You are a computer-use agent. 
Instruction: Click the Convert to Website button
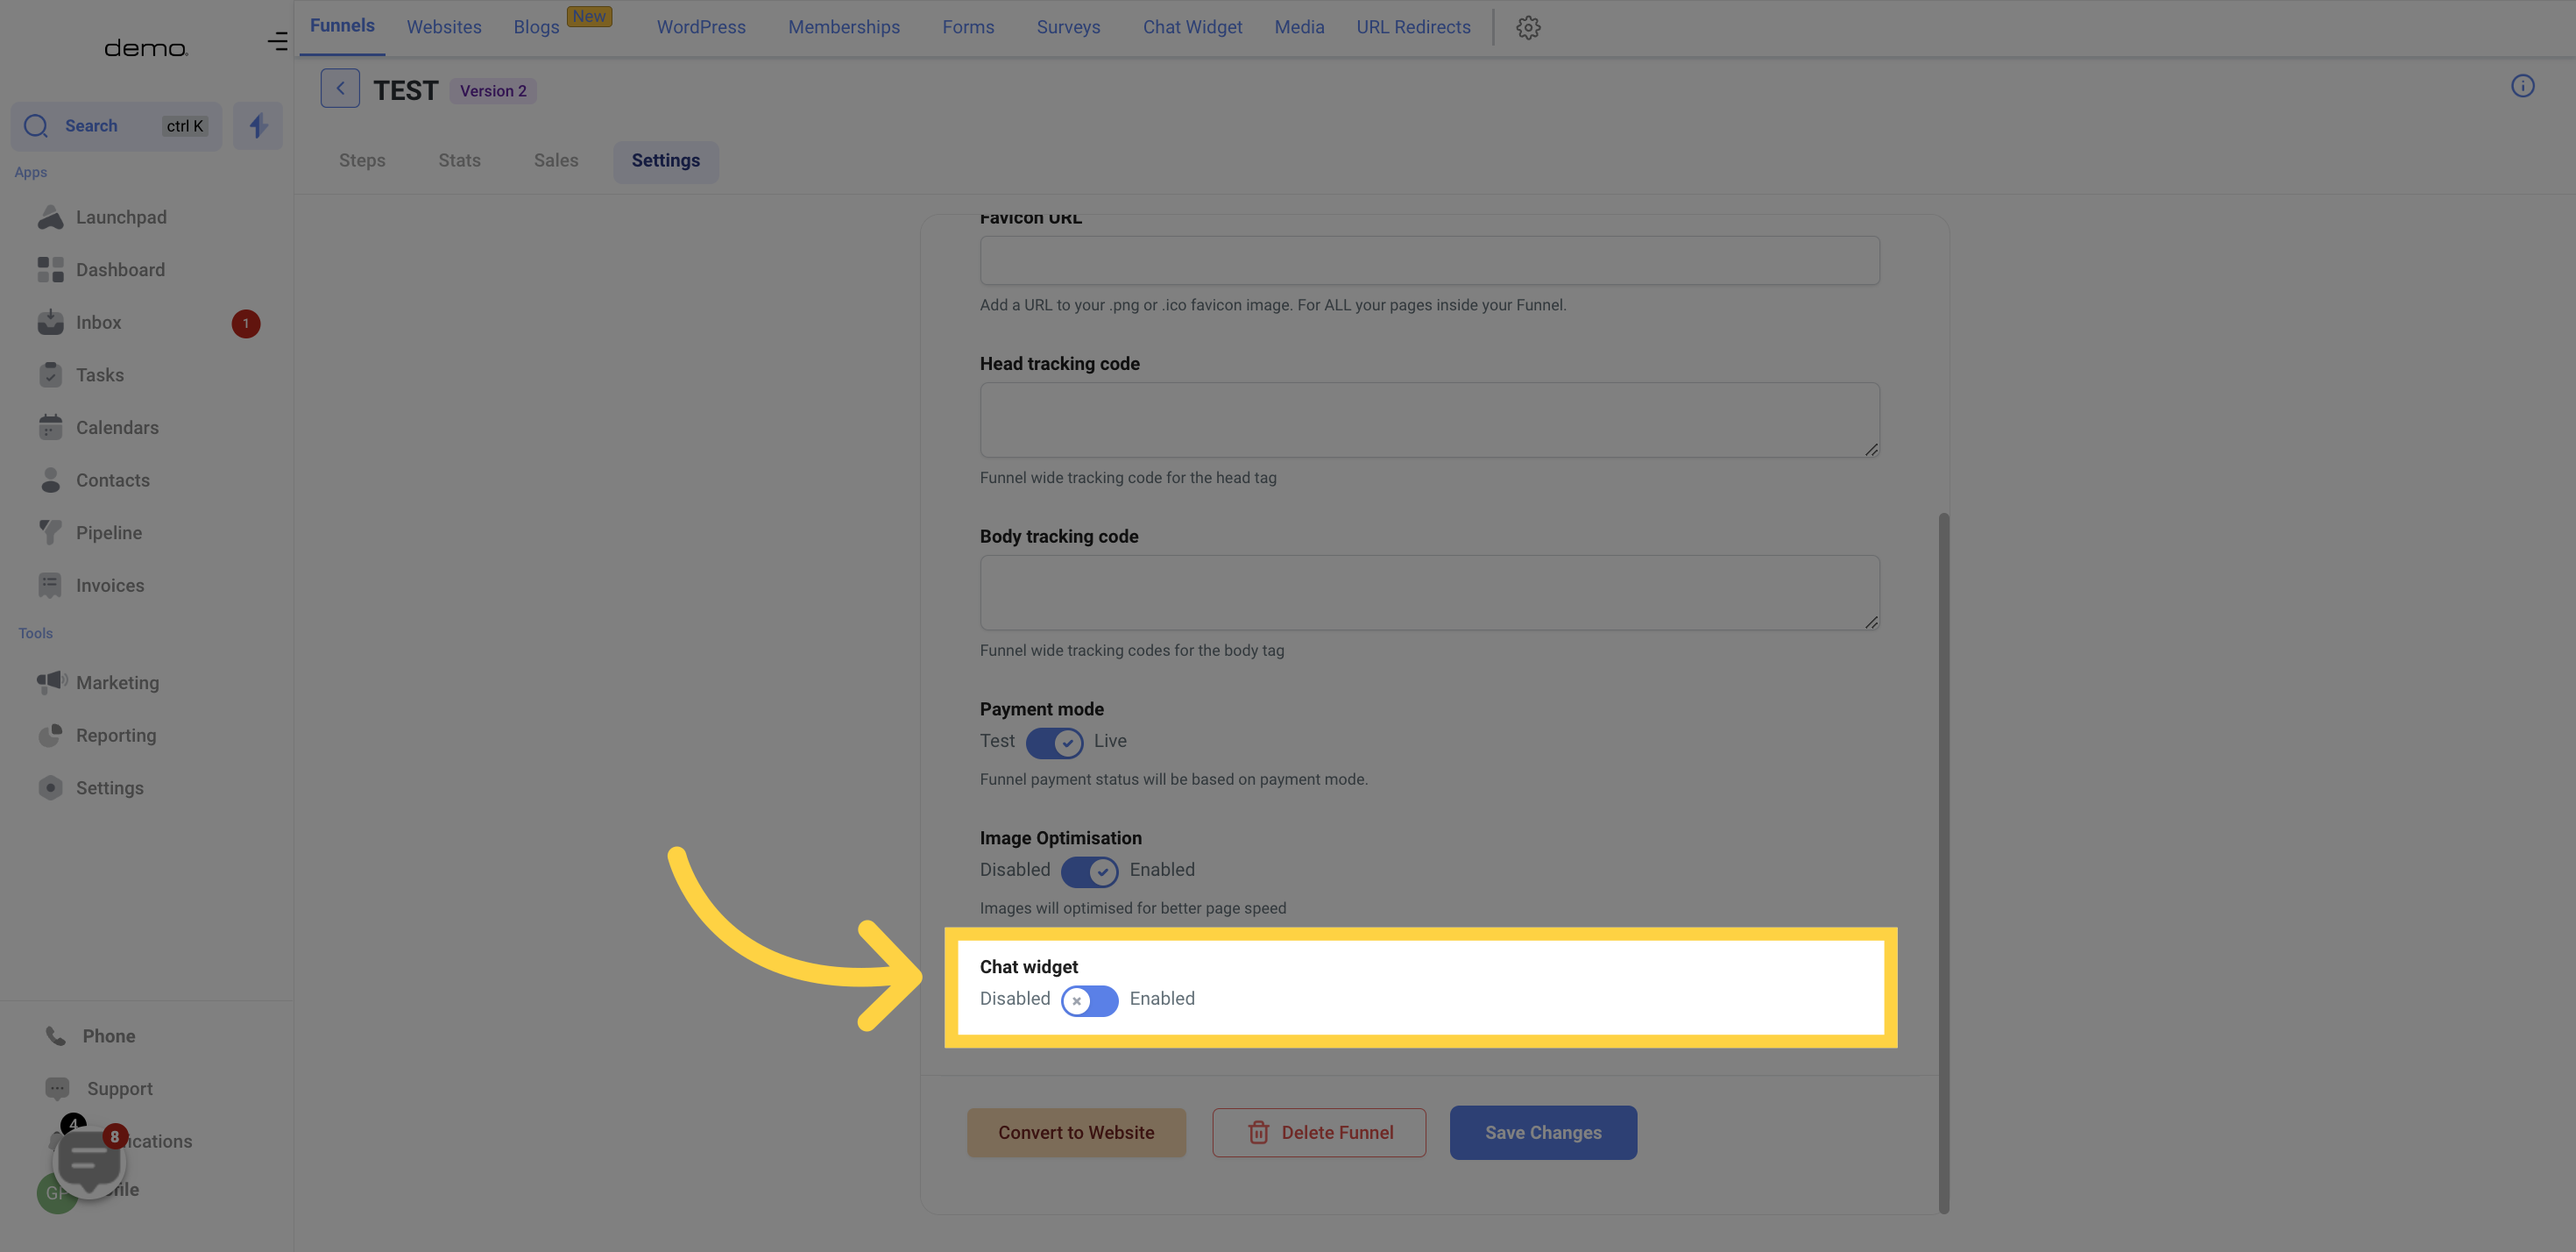(x=1076, y=1132)
